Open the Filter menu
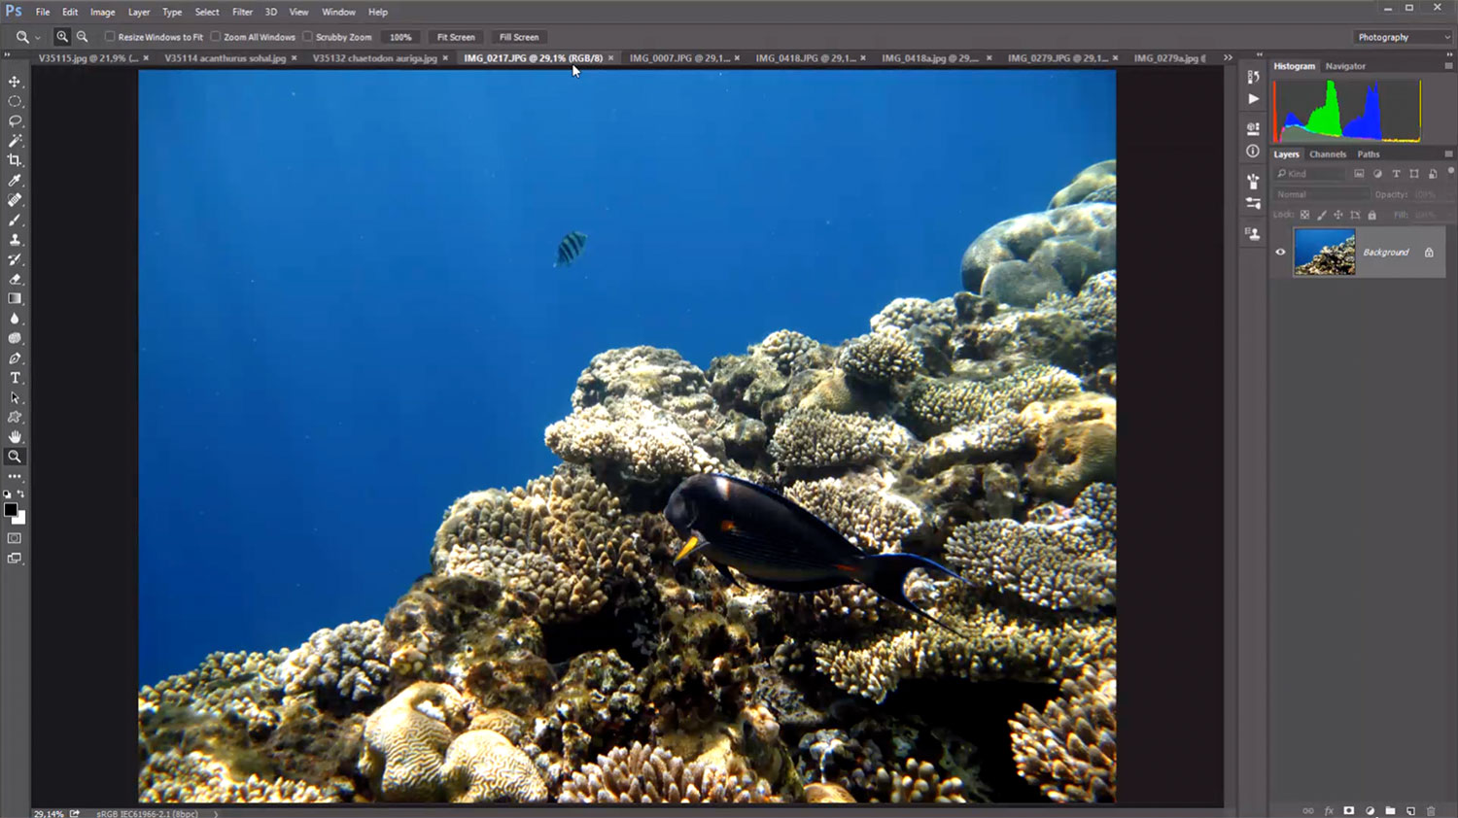 pos(242,12)
